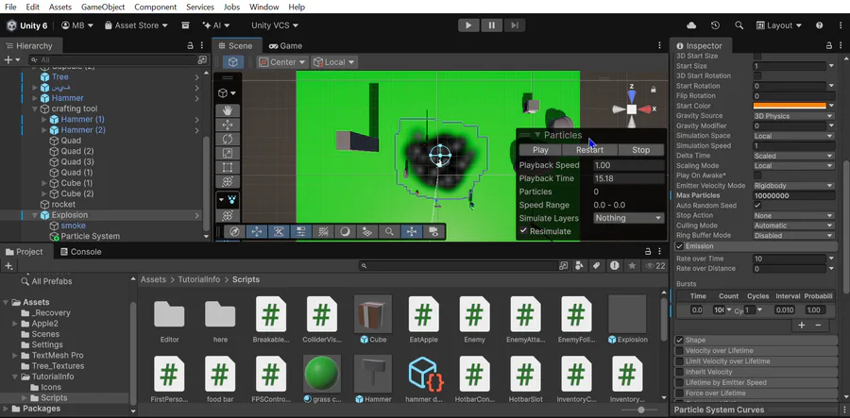Disable the Emission module checkbox
The height and width of the screenshot is (418, 850).
click(x=679, y=246)
